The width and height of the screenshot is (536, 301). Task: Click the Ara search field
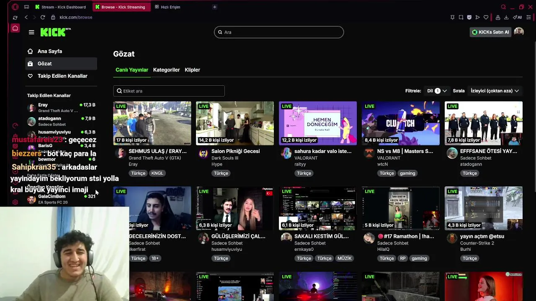point(279,32)
